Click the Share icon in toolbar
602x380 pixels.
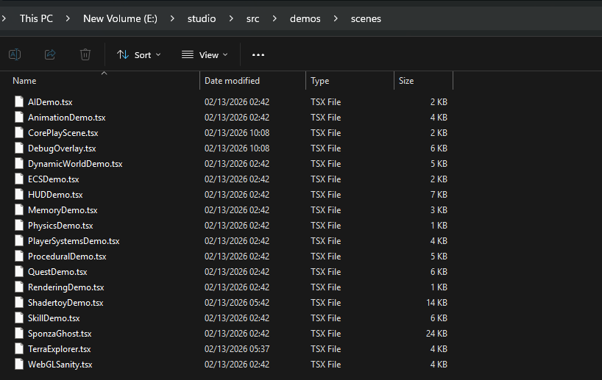(x=50, y=54)
